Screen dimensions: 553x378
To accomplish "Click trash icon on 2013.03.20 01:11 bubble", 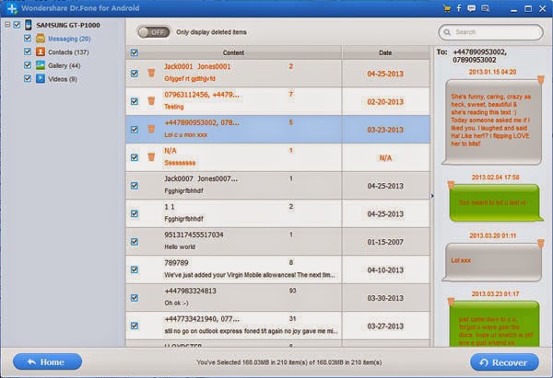I will click(541, 243).
